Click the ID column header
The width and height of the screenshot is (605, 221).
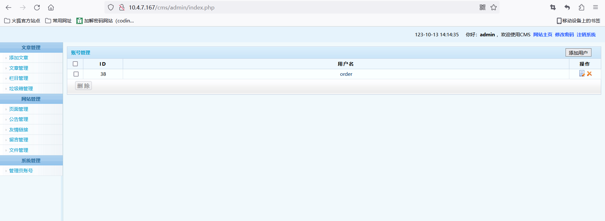click(103, 64)
